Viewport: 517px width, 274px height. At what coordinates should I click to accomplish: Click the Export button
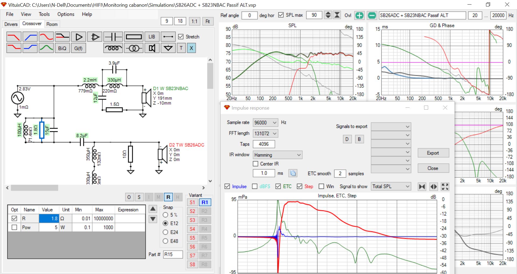click(x=433, y=153)
